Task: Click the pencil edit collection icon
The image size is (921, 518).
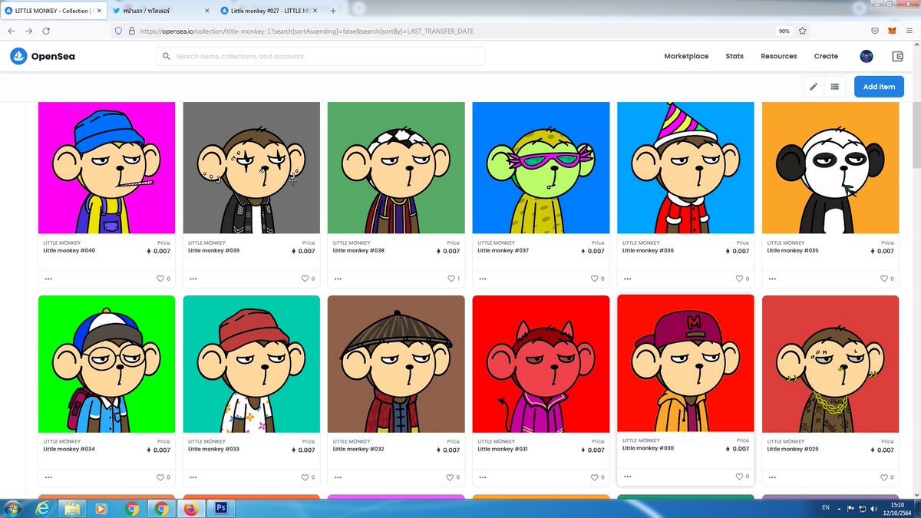Action: [x=814, y=87]
